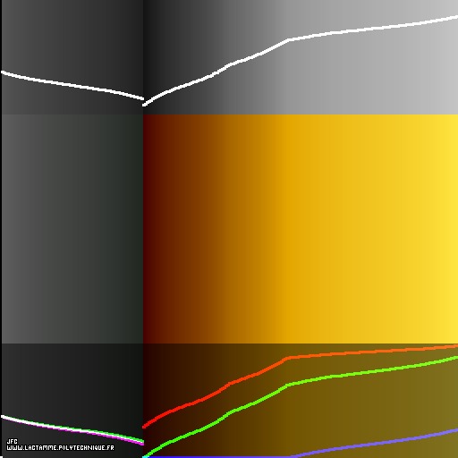Open the www.lactamme.polytechnique.fr link text
Screen dimensions: 458x458
coord(60,447)
